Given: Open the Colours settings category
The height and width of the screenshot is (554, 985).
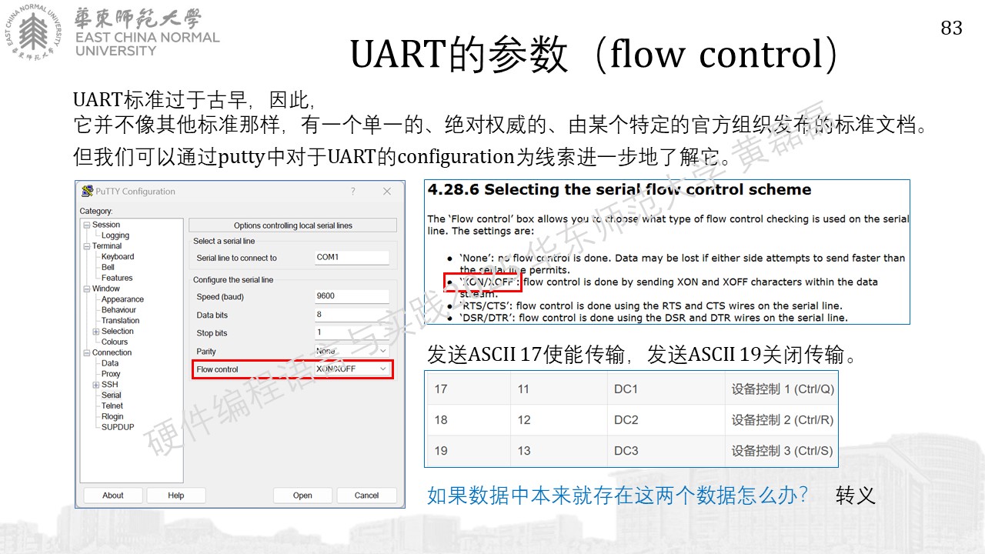Looking at the screenshot, I should 115,342.
